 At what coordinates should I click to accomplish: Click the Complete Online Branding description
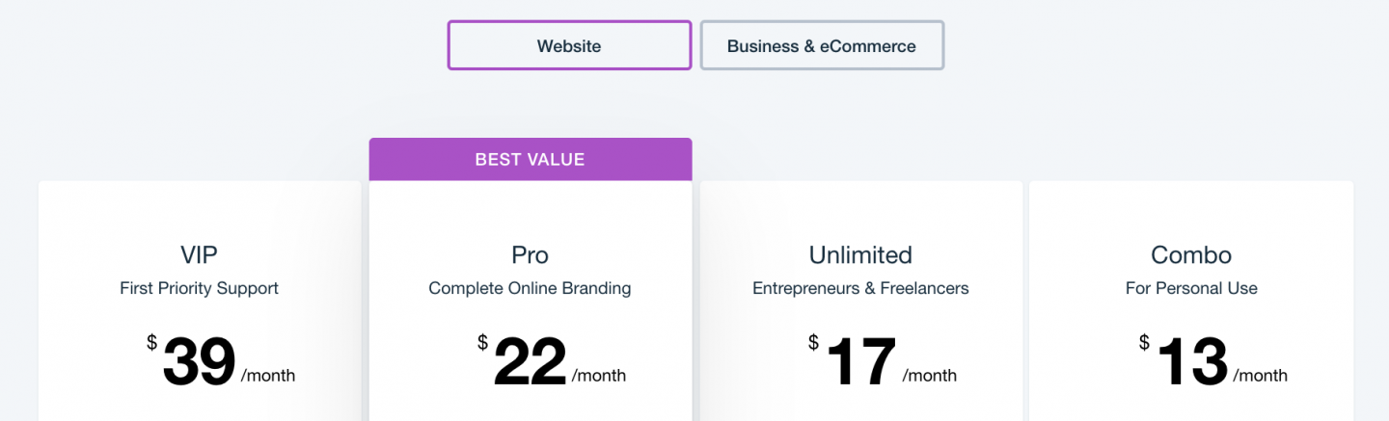click(530, 288)
